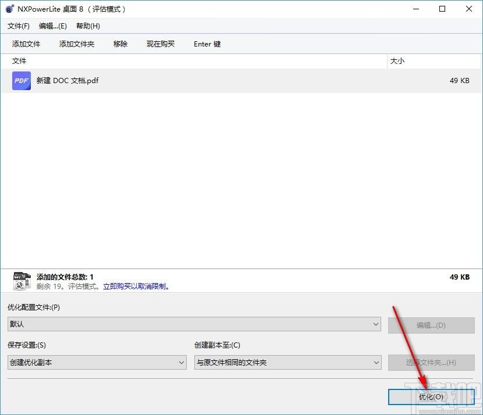The height and width of the screenshot is (415, 483).
Task: Click the 剩余 19。评估模式 status text
Action: coord(68,287)
